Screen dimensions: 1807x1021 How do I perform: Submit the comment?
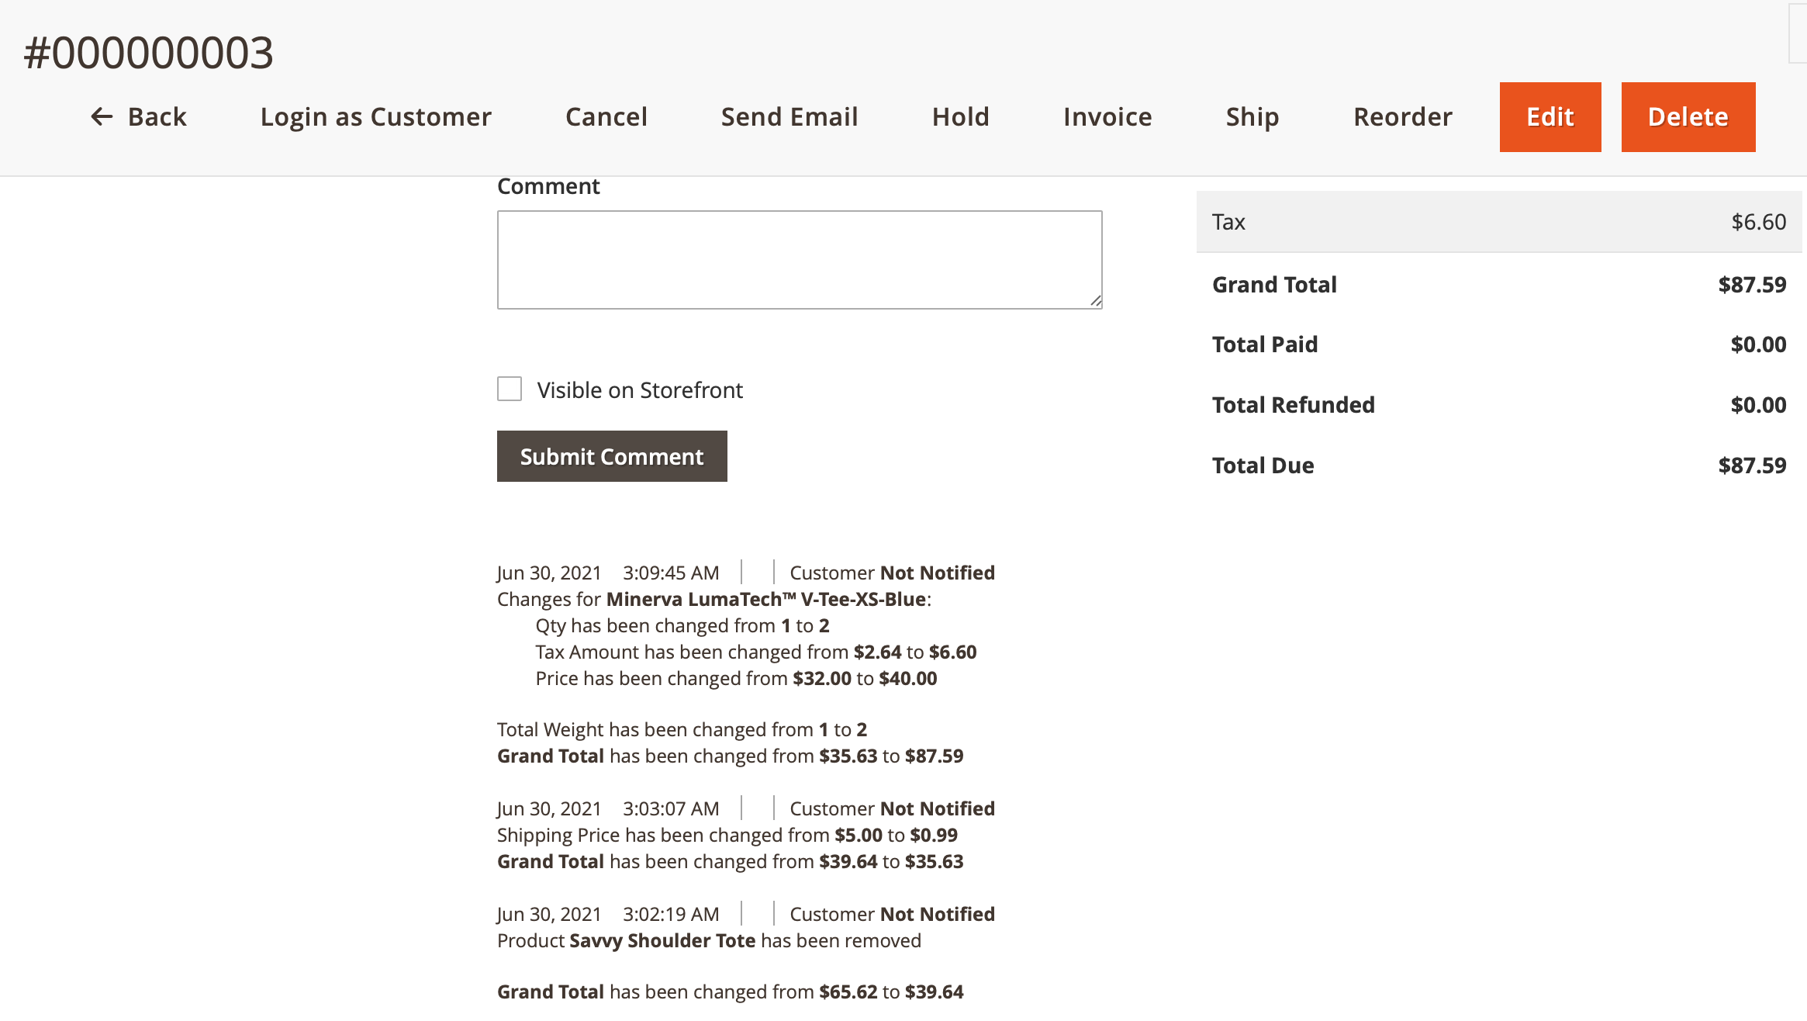tap(612, 456)
